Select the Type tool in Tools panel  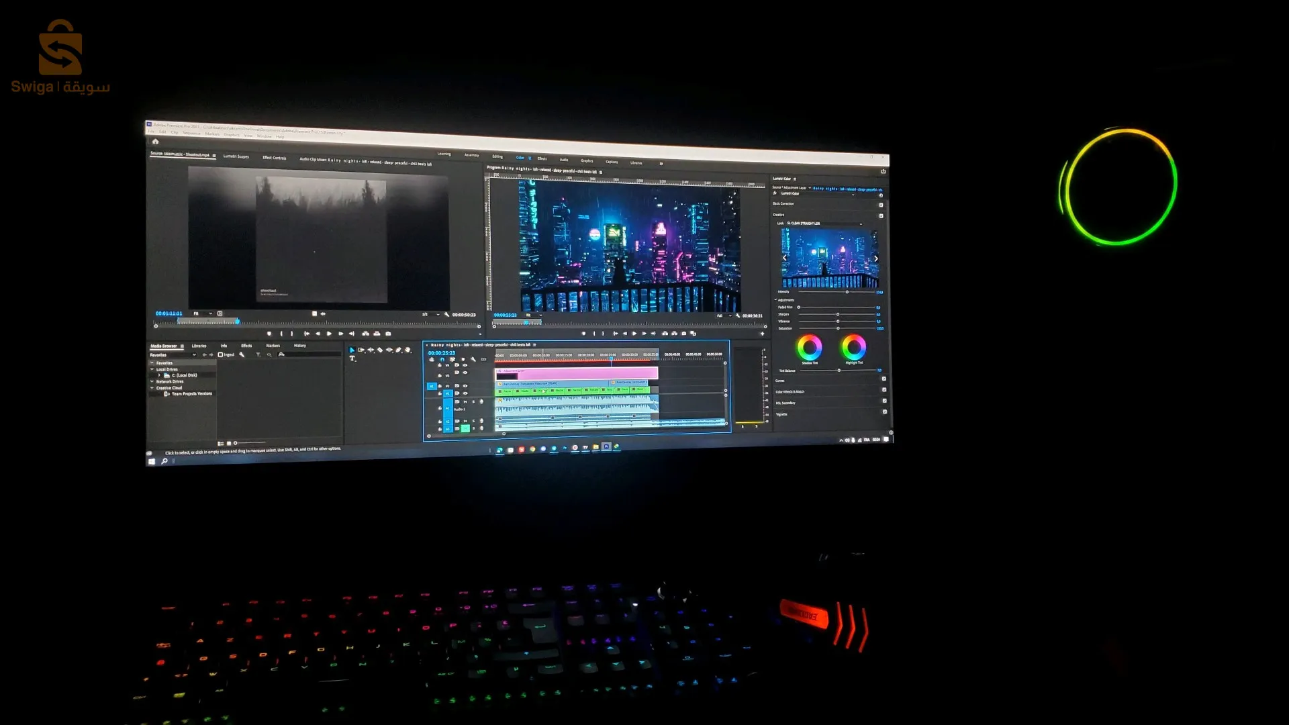352,358
